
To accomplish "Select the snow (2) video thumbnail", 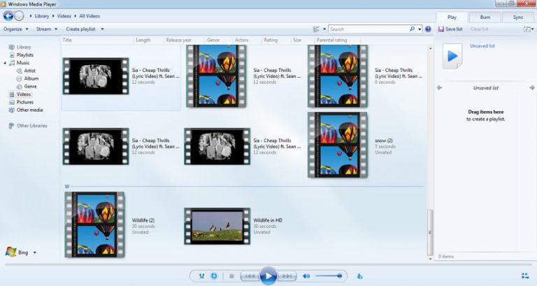I will pos(337,145).
